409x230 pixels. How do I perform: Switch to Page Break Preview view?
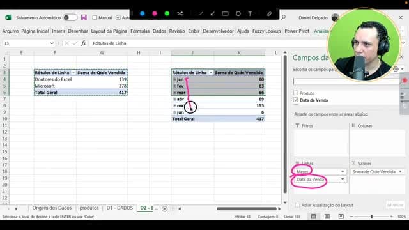(x=341, y=217)
